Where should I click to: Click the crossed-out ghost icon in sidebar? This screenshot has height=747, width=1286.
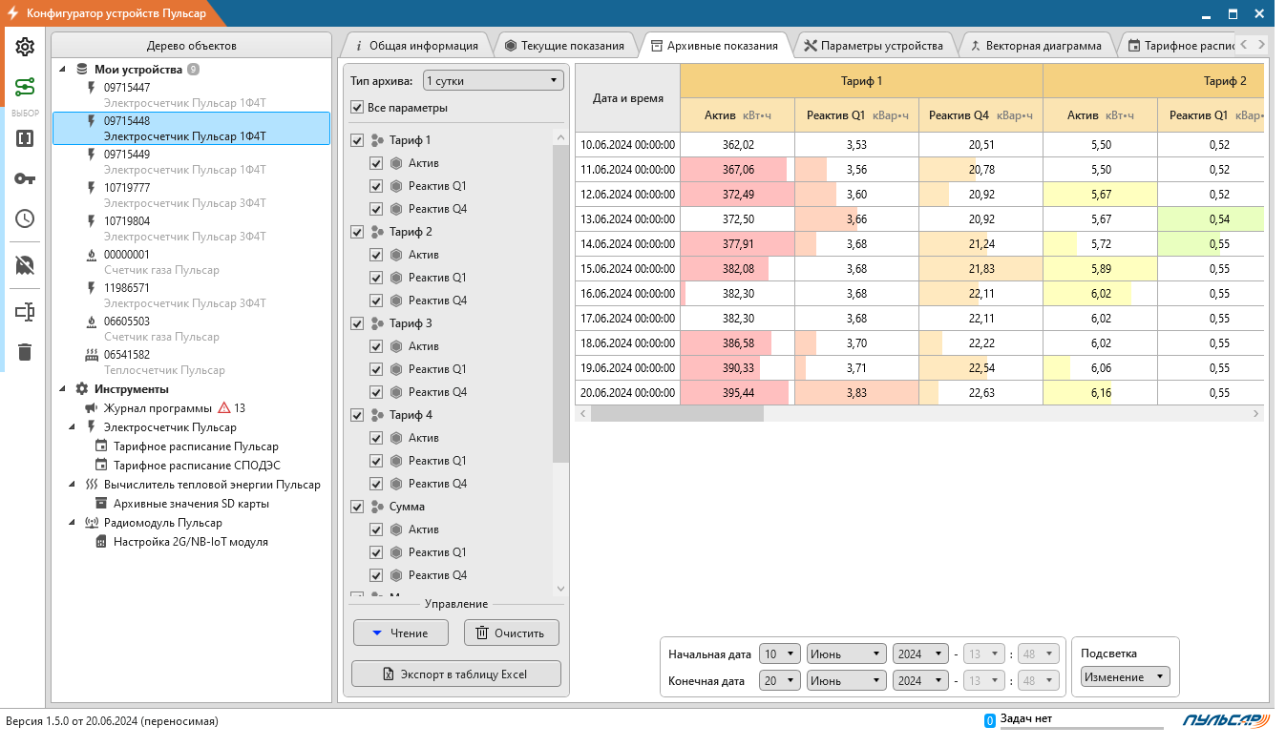coord(25,265)
